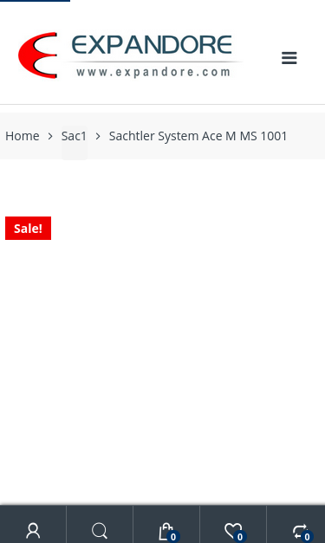Go to Home breadcrumb link
Image resolution: width=325 pixels, height=543 pixels.
(x=23, y=136)
